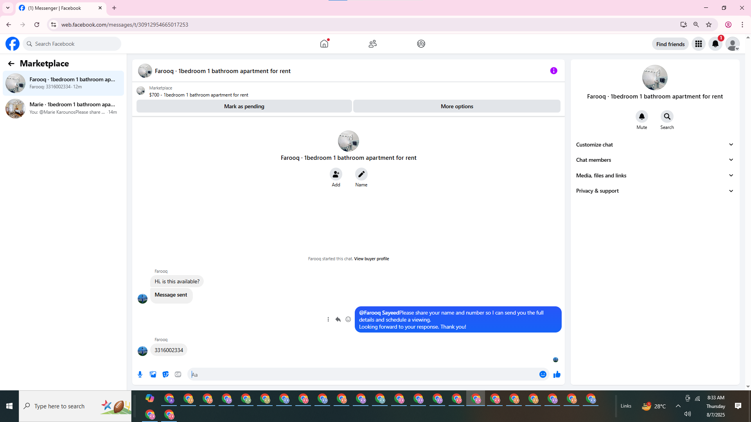Open the Chrome profile icon

tap(728, 25)
